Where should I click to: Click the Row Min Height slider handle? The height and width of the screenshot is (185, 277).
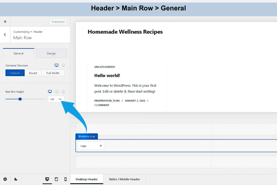(x=20, y=99)
